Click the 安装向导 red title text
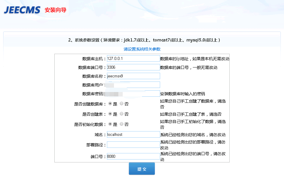 coord(56,10)
